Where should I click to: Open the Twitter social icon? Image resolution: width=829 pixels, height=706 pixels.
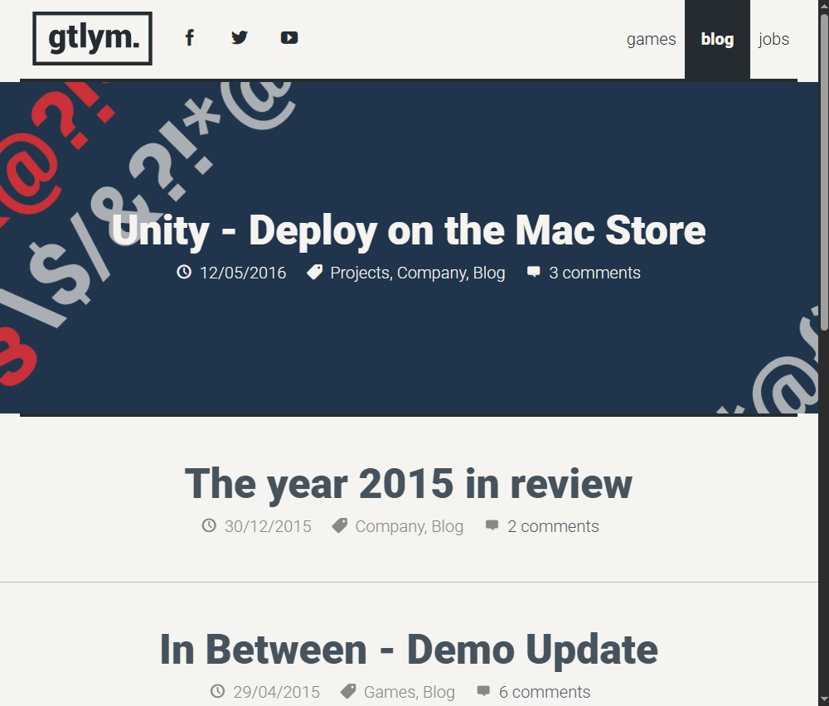coord(240,37)
